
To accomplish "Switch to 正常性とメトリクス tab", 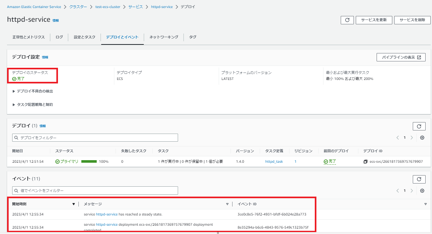I will [x=29, y=37].
